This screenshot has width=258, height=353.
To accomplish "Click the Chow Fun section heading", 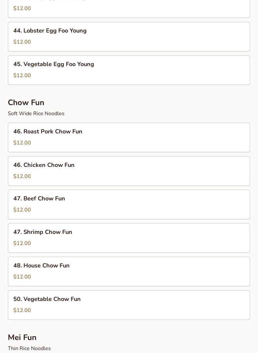I will (26, 102).
